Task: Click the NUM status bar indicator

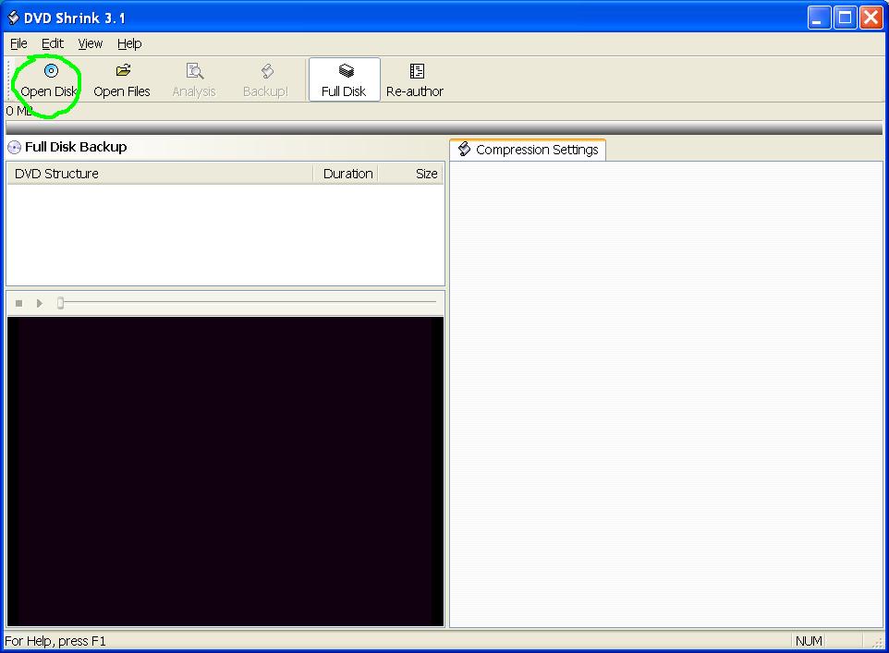Action: point(808,641)
